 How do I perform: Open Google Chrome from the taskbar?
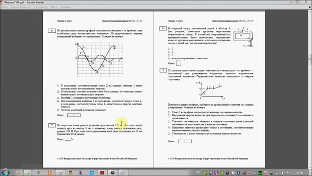(39, 173)
